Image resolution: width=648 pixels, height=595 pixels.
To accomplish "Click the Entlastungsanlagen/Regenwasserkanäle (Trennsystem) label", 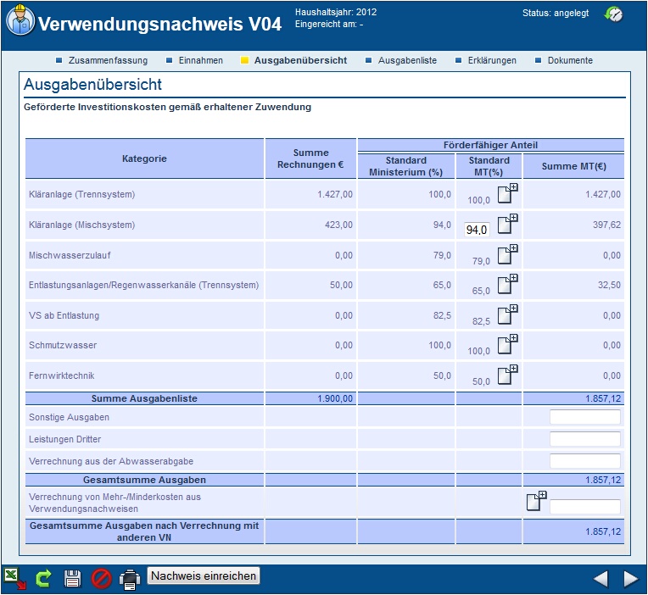I will click(143, 285).
